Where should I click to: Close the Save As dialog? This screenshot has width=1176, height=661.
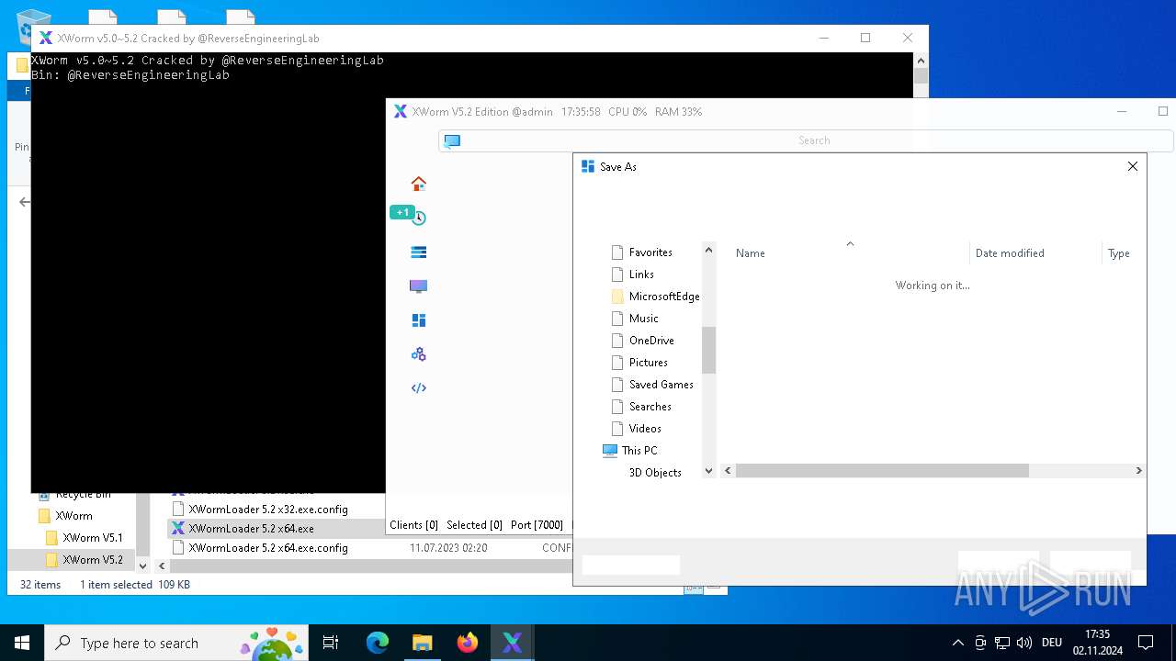click(1132, 166)
